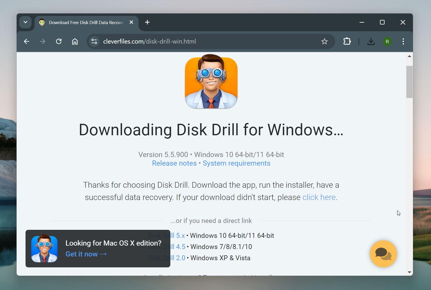Open the browser home page
The image size is (431, 290).
coord(75,42)
